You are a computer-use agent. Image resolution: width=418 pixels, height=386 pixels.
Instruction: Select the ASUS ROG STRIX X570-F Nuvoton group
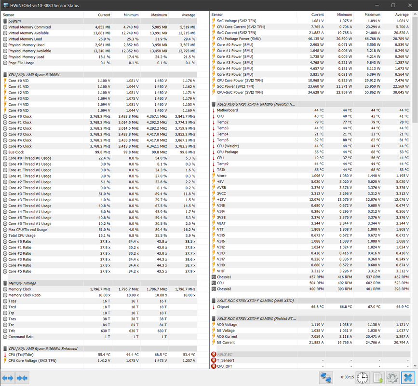tap(310, 104)
